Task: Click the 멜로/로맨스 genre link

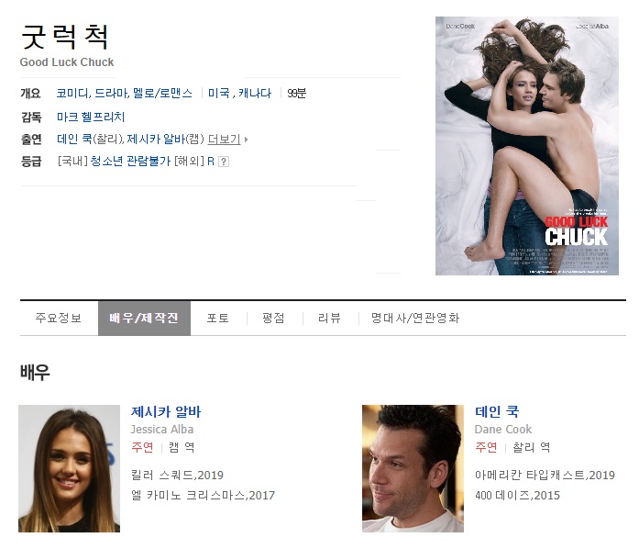Action: click(x=163, y=94)
